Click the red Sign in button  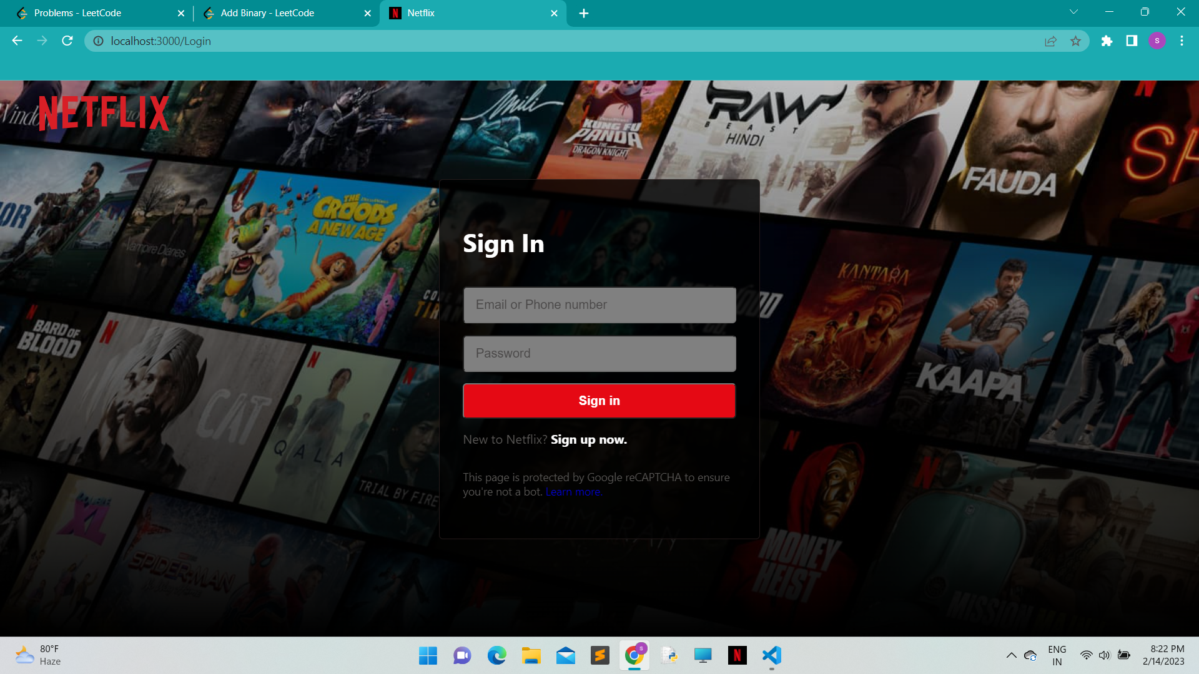click(599, 401)
